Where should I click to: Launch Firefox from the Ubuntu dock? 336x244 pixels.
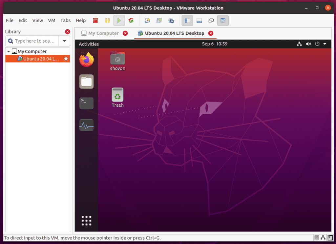[86, 60]
